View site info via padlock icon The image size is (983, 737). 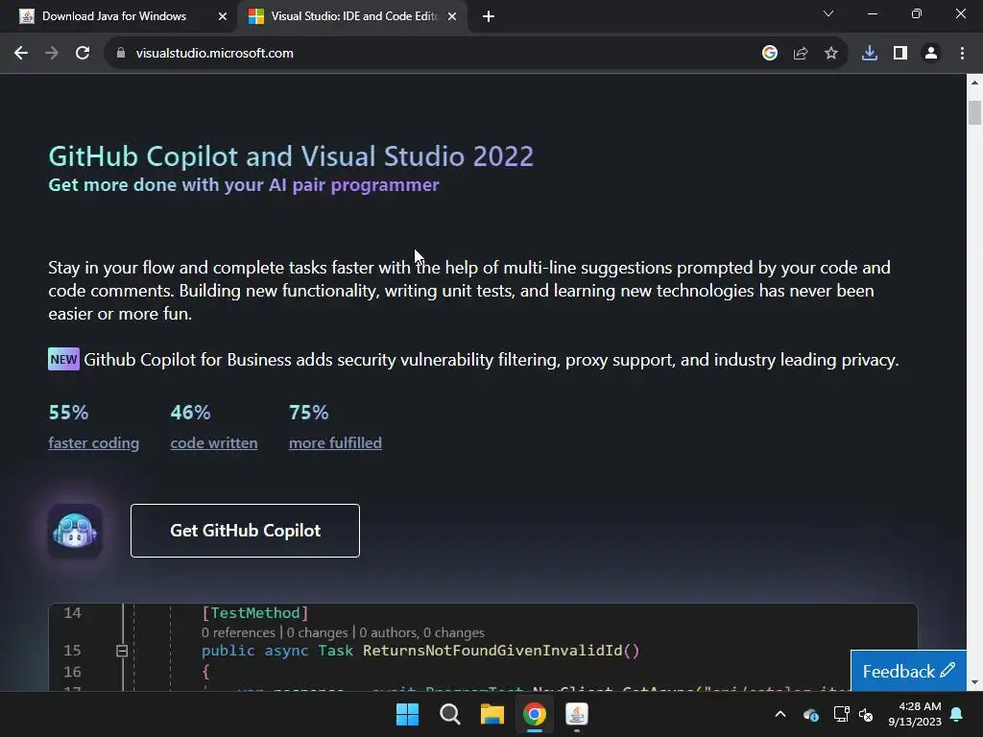(120, 54)
